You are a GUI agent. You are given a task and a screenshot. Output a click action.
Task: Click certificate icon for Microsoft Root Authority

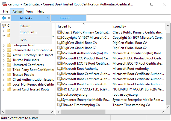tap(60, 69)
